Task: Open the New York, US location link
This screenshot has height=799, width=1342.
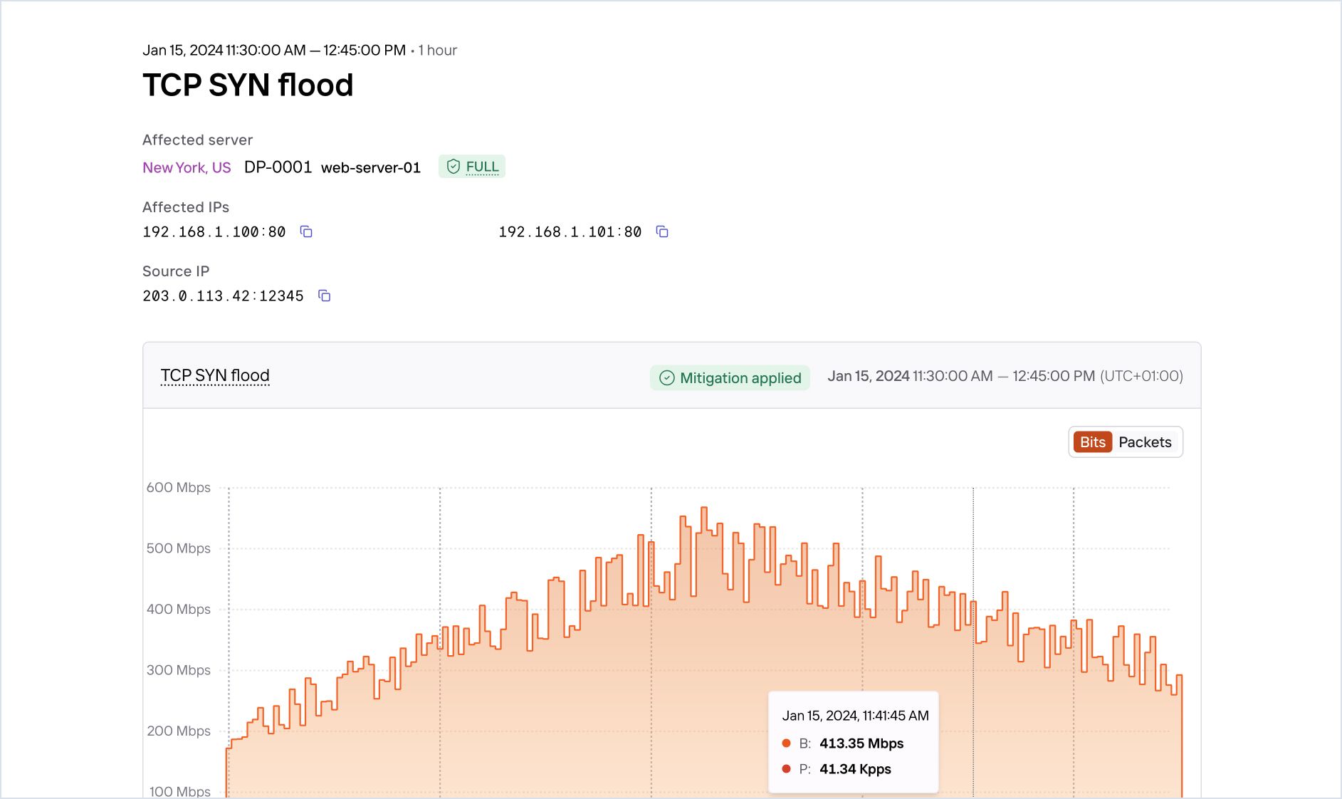Action: point(187,167)
